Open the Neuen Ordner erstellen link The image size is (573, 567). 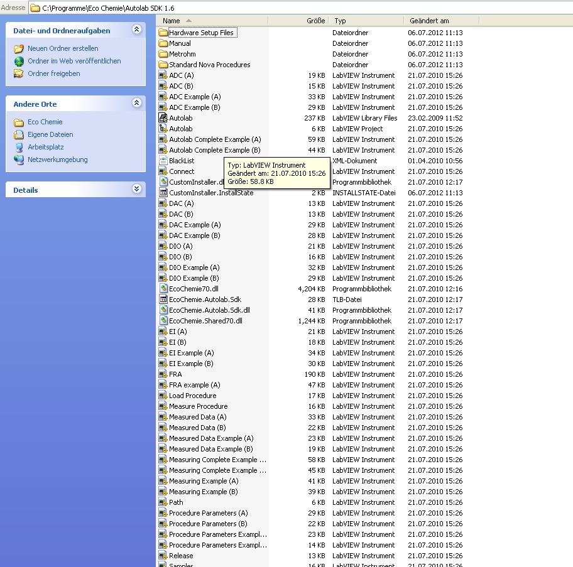pos(63,48)
